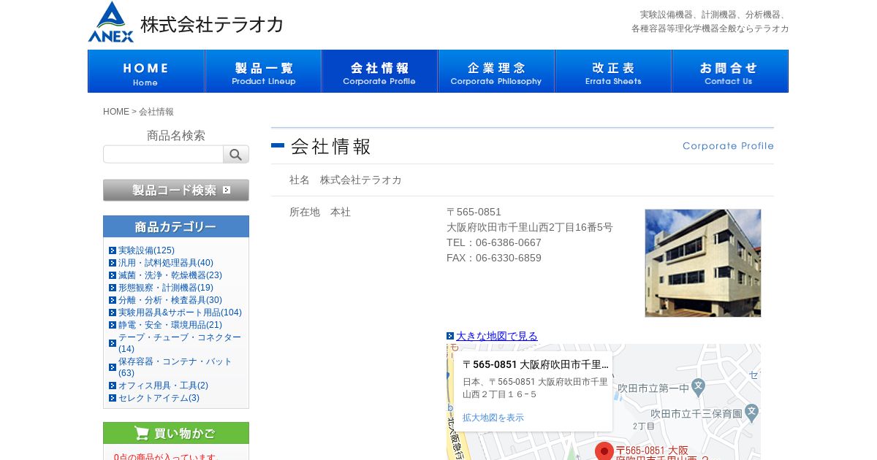Open 汎用・試料処理器具(40) category
The height and width of the screenshot is (460, 877).
point(166,263)
